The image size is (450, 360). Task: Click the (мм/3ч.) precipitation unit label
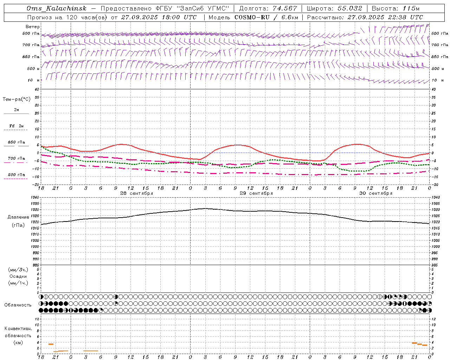coord(18,270)
